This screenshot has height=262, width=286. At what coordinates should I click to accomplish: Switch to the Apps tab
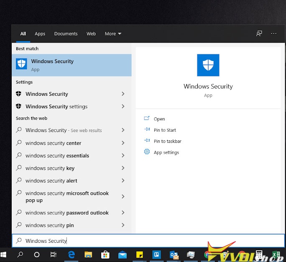(40, 34)
